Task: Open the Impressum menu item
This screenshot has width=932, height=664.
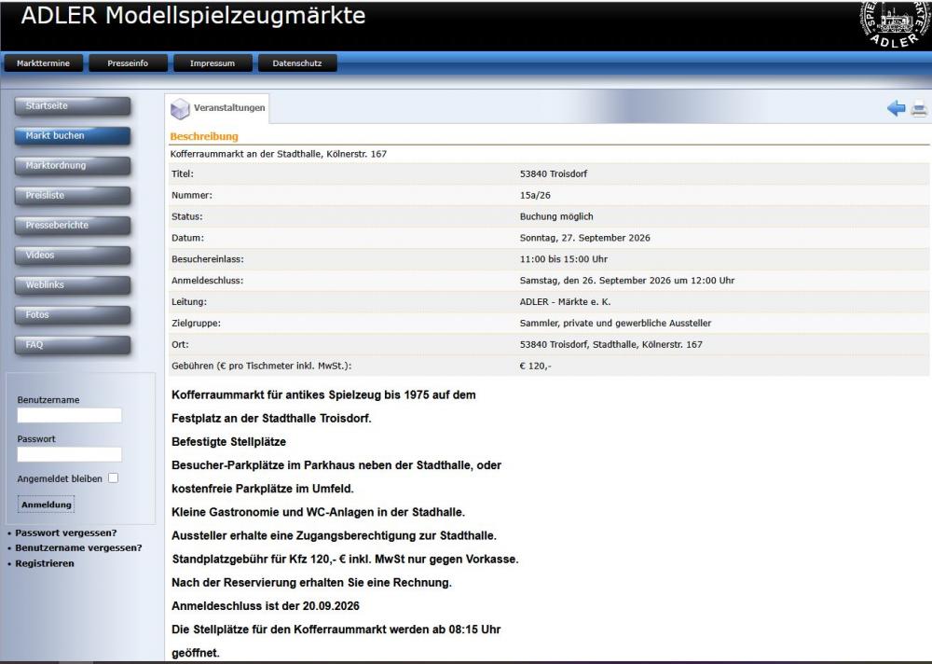Action: [212, 63]
